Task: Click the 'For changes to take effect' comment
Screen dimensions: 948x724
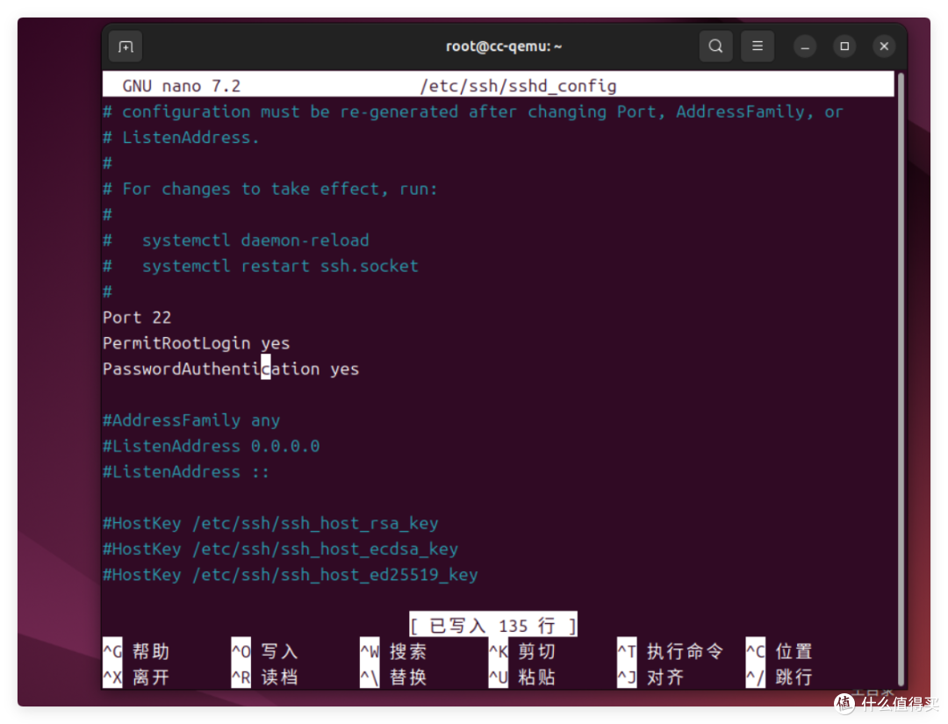Action: tap(270, 190)
